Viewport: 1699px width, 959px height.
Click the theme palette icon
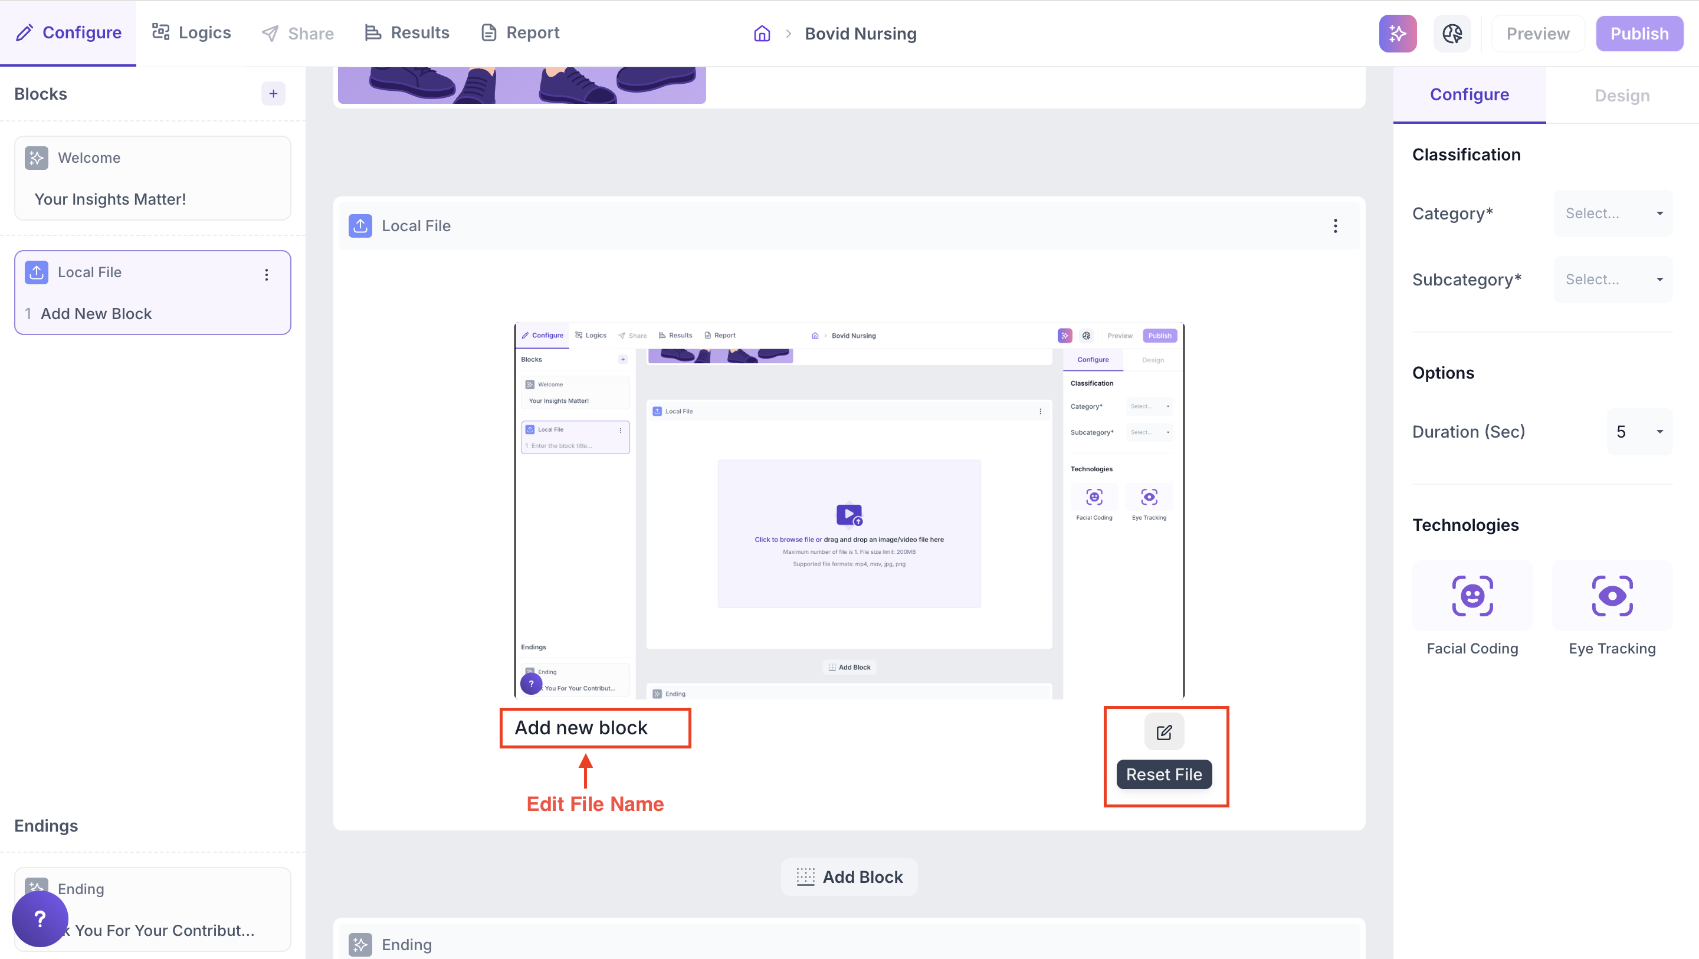tap(1452, 34)
